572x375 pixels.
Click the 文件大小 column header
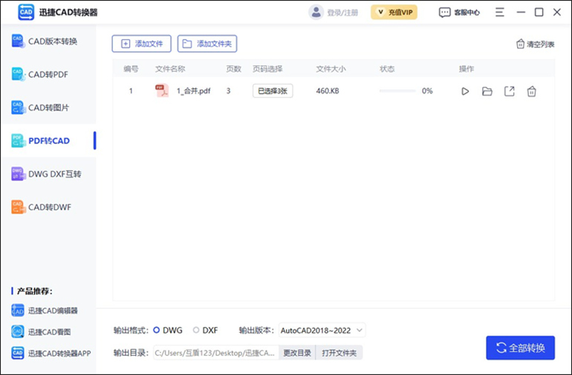point(331,69)
